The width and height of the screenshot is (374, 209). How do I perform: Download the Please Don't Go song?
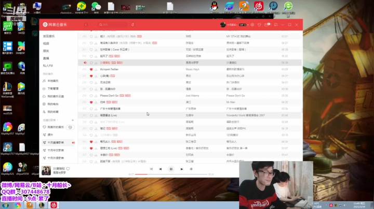[x=96, y=96]
